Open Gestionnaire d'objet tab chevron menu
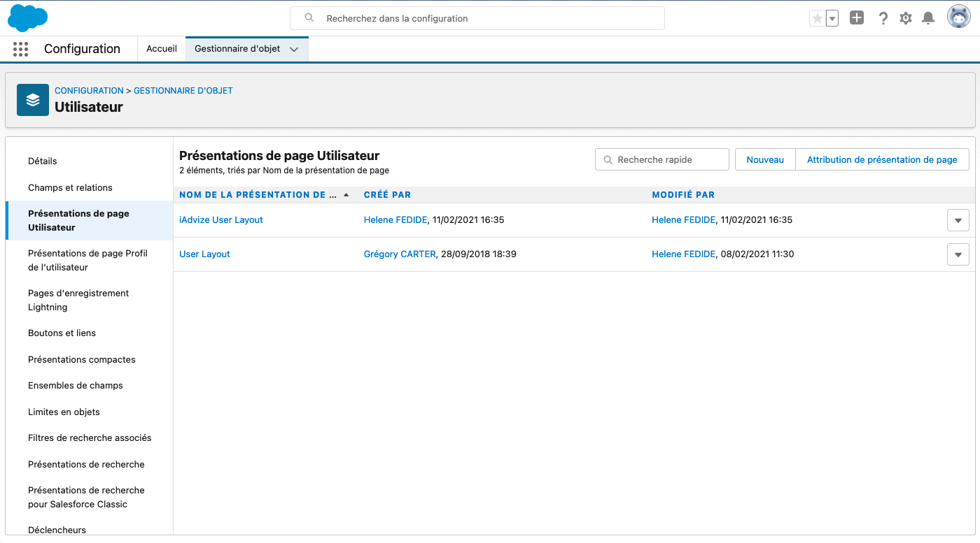 294,49
